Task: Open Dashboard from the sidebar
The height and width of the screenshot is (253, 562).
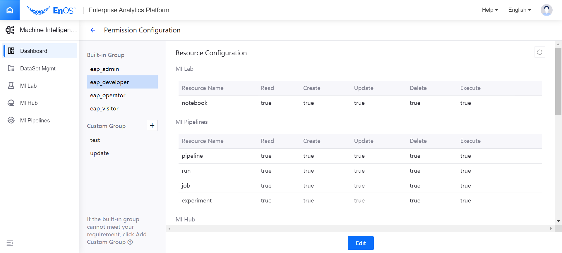Action: 40,51
